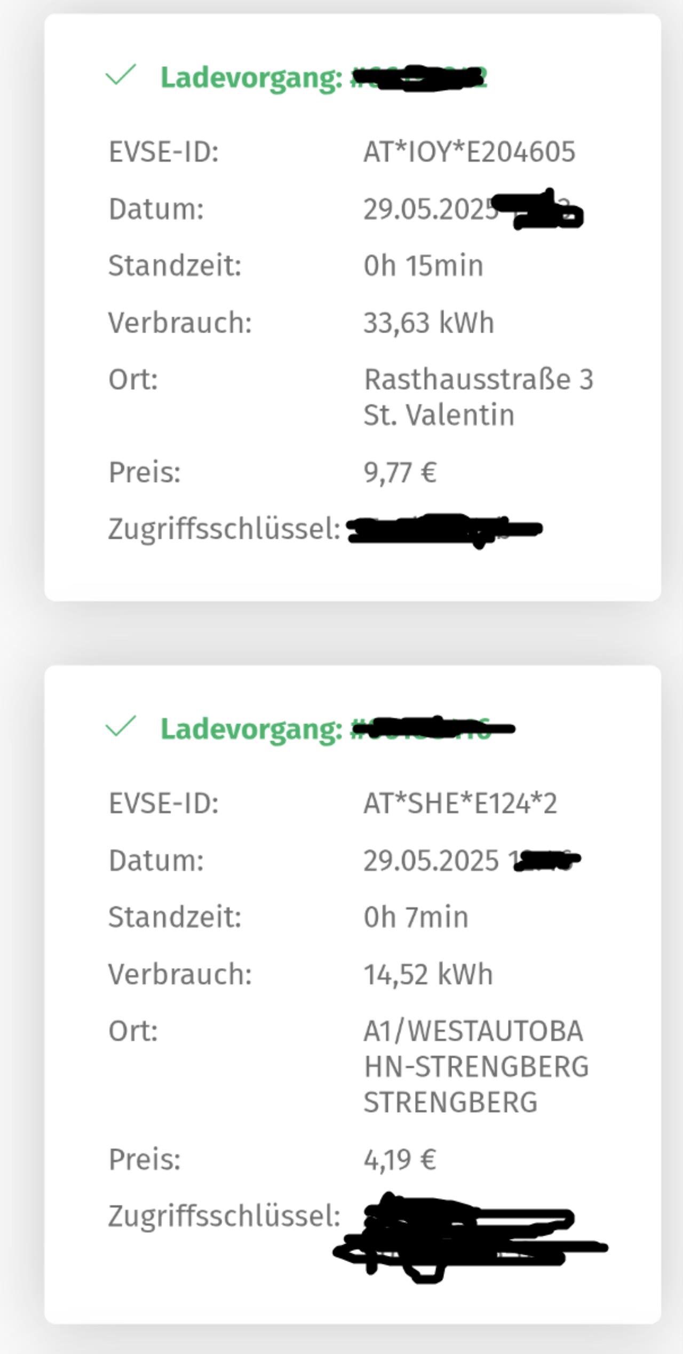Select EVSE-ID value AT*IOY*E204605

(x=469, y=152)
